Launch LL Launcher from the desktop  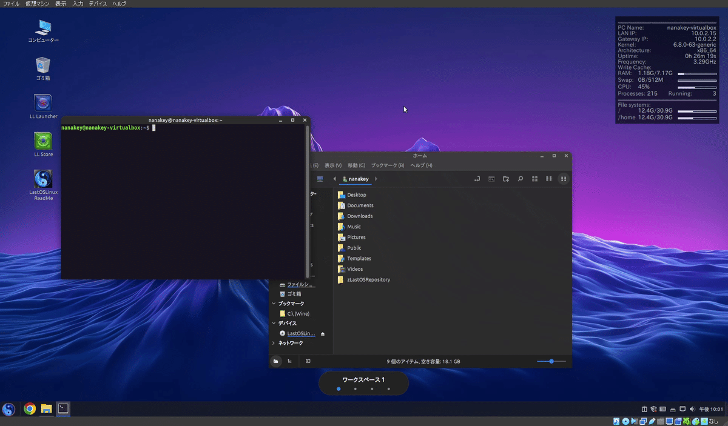(42, 102)
